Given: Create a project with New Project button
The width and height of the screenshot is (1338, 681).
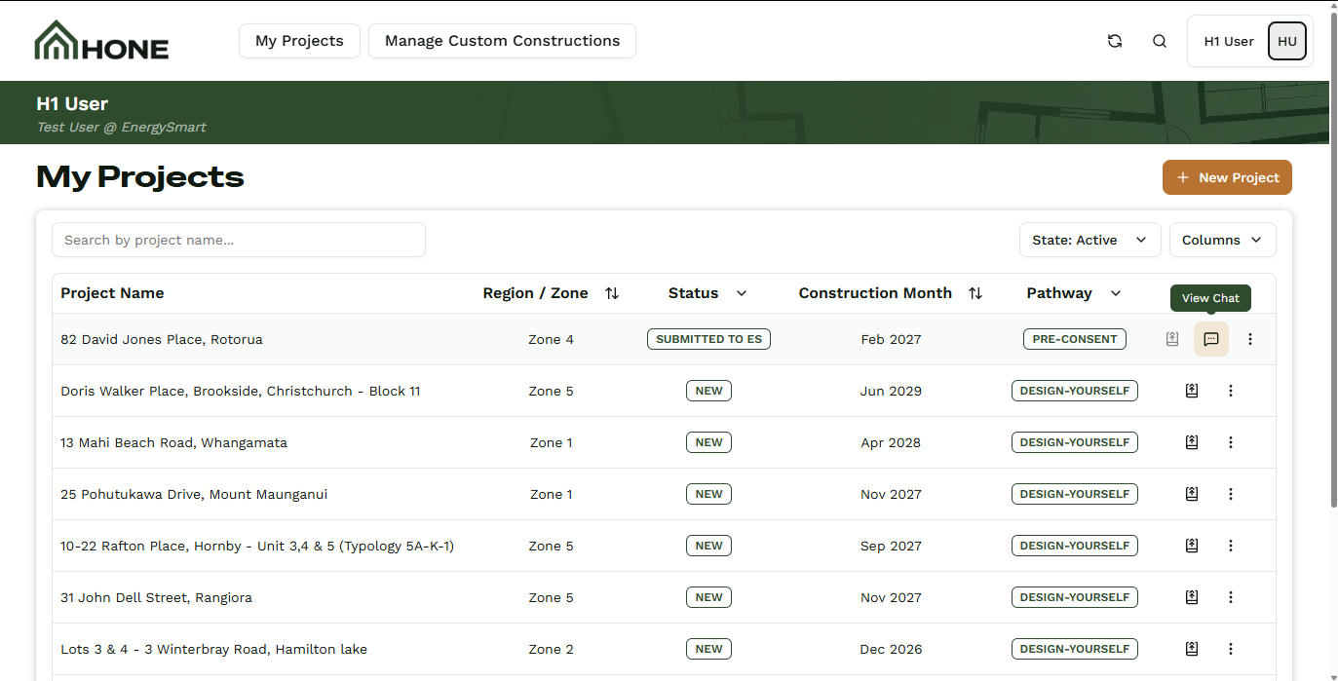Looking at the screenshot, I should (1227, 177).
